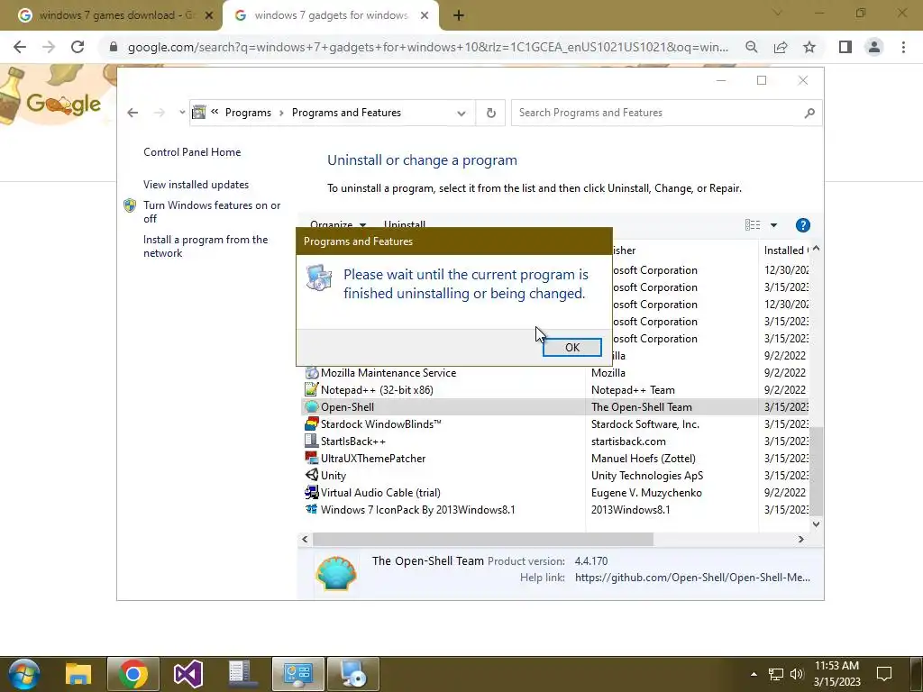This screenshot has width=923, height=692.
Task: Click the Installed On column header
Action: [x=785, y=250]
